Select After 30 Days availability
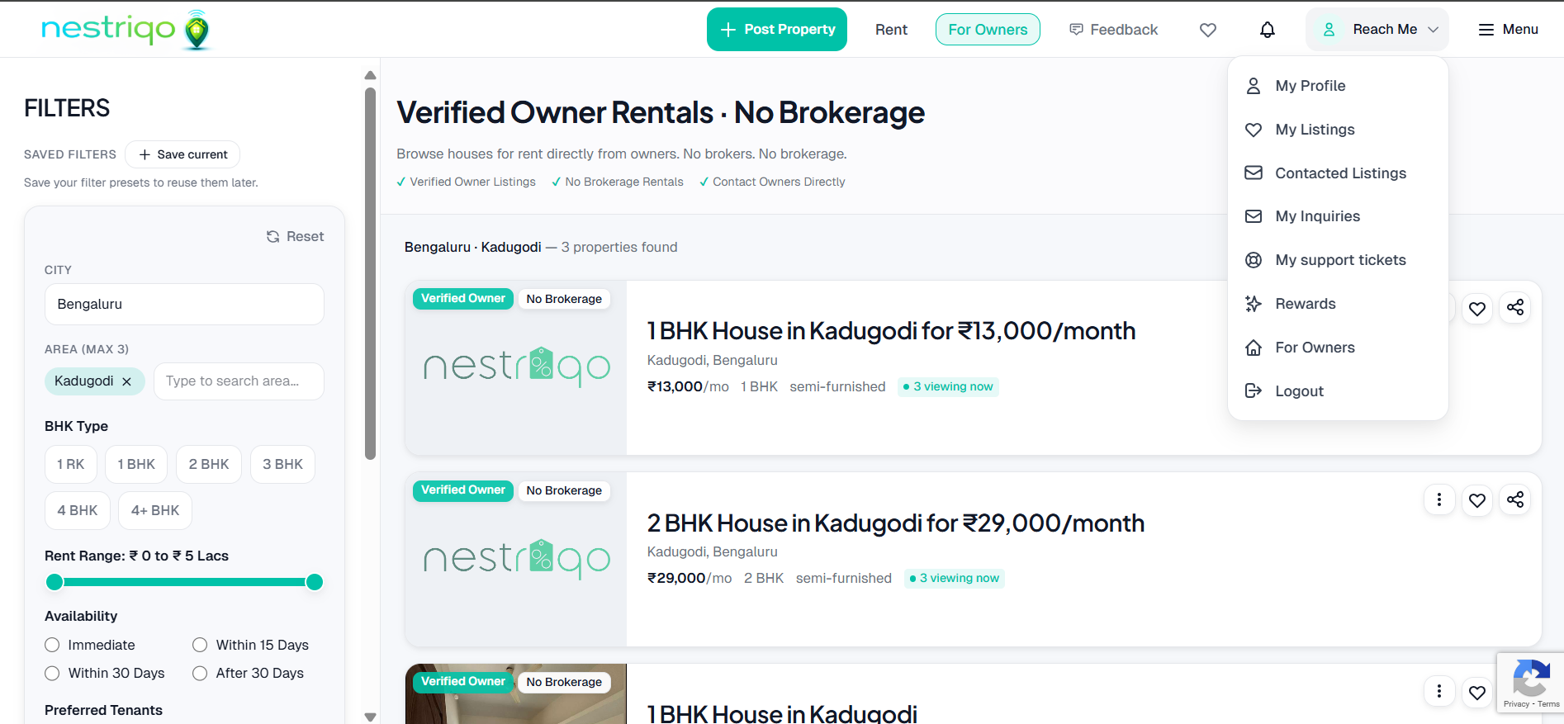The image size is (1564, 724). [x=200, y=673]
